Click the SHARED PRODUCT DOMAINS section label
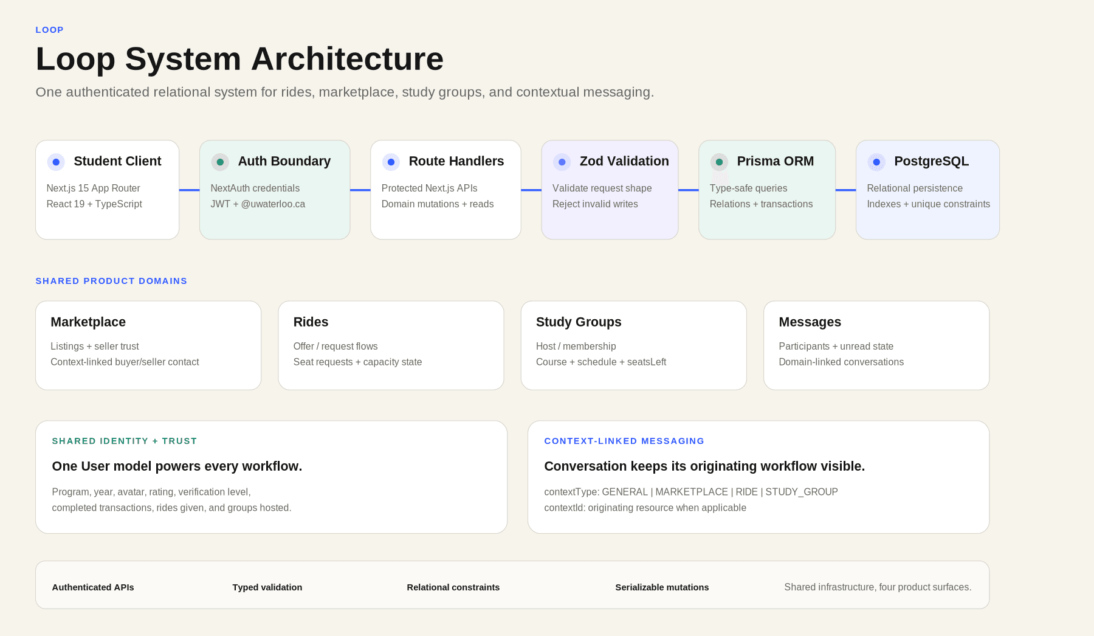The image size is (1094, 636). (x=111, y=281)
